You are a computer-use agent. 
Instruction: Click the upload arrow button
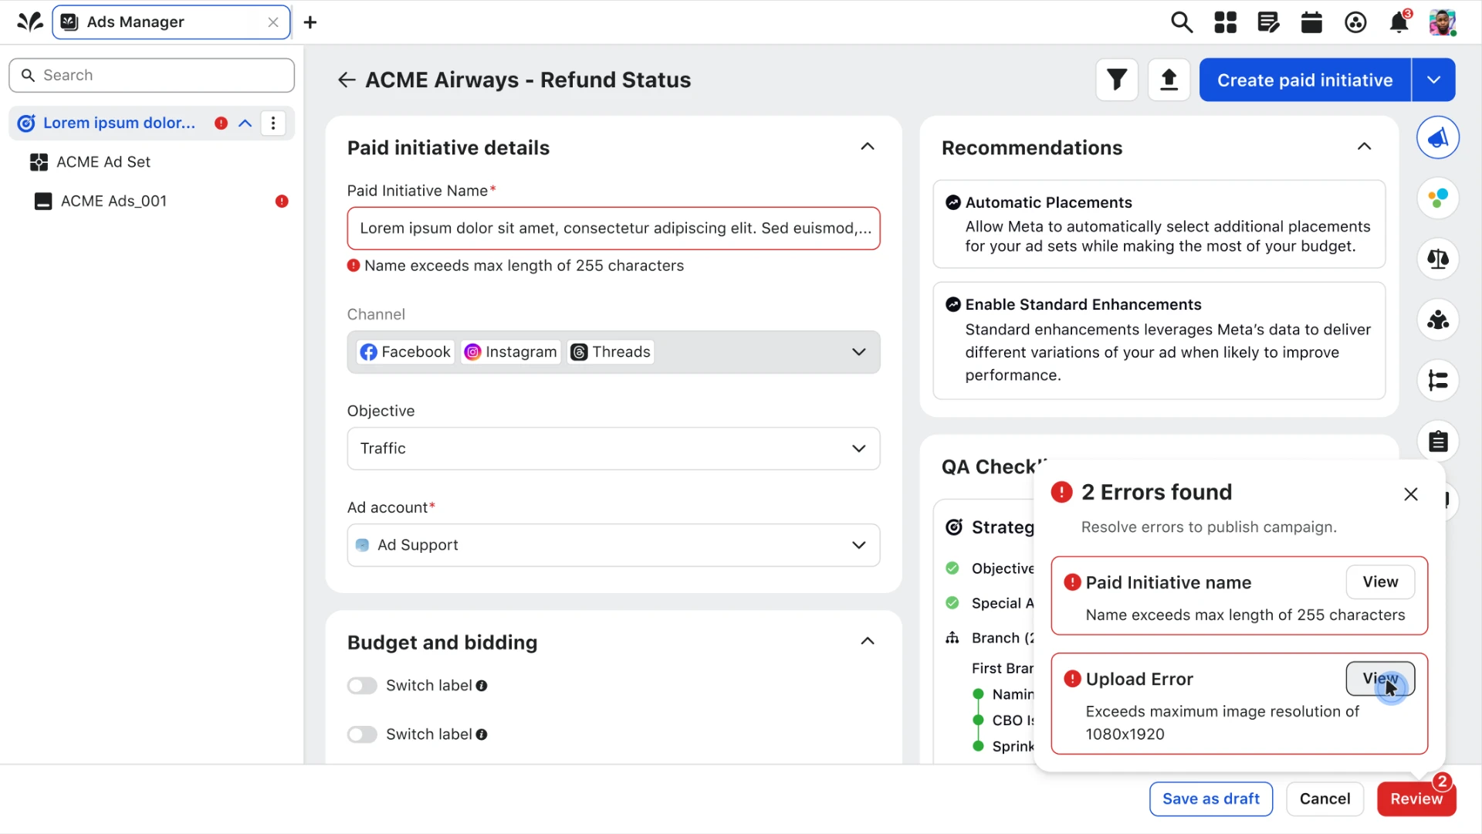point(1169,80)
